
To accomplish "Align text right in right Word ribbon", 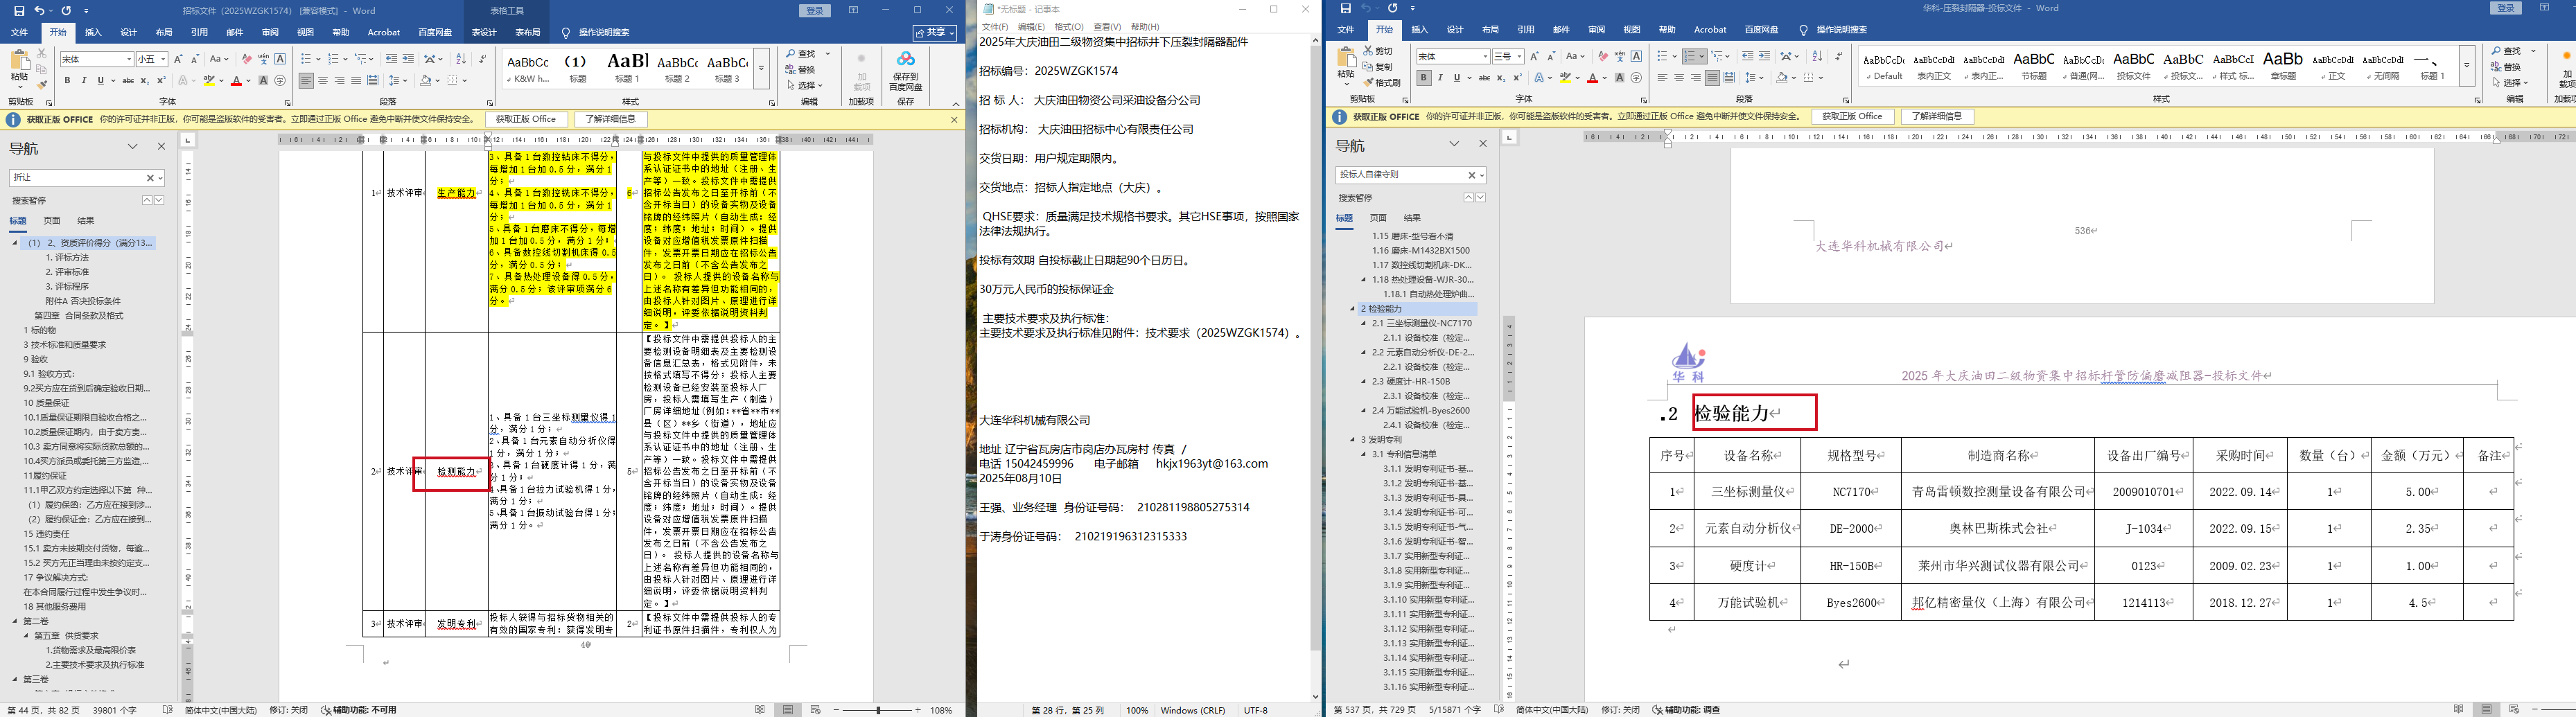I will coord(1696,78).
